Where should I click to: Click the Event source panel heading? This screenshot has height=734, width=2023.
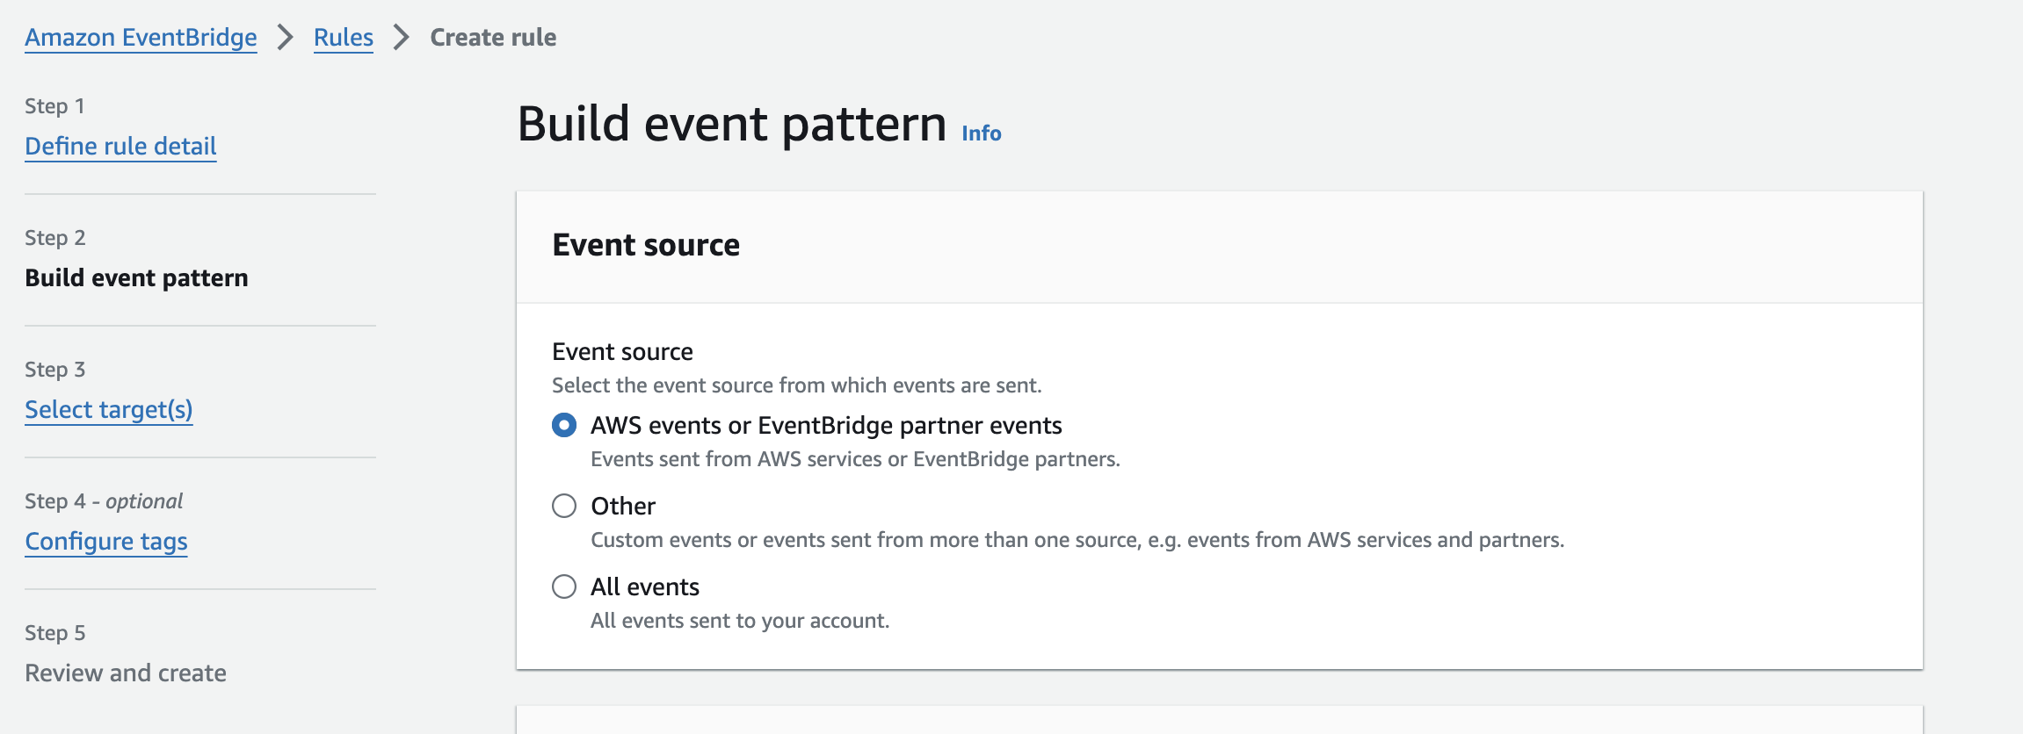(x=646, y=245)
